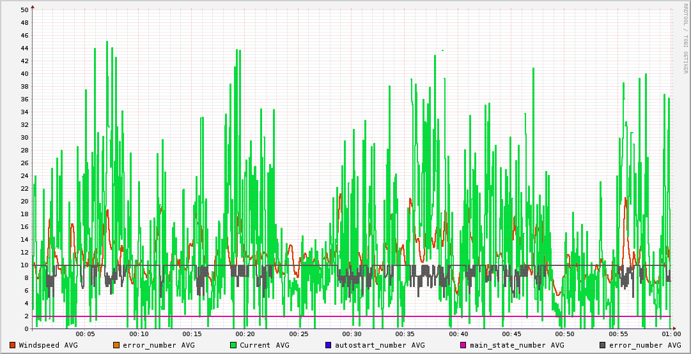Viewport: 691px width, 354px height.
Task: Click the 50 value on the y-axis
Action: click(x=24, y=10)
